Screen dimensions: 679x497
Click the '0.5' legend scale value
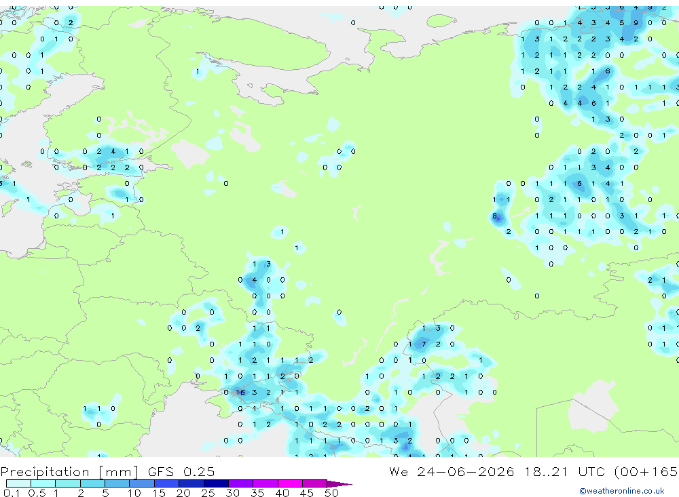(x=37, y=493)
